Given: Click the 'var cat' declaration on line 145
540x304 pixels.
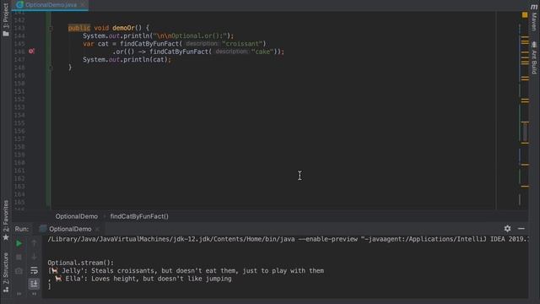Looking at the screenshot, I should pyautogui.click(x=95, y=44).
